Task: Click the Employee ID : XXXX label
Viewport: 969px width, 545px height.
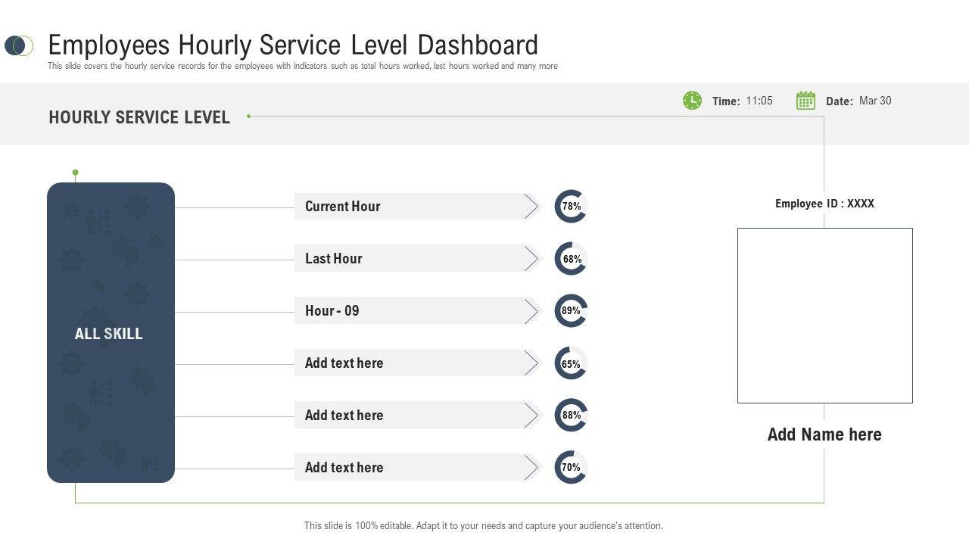Action: click(824, 204)
